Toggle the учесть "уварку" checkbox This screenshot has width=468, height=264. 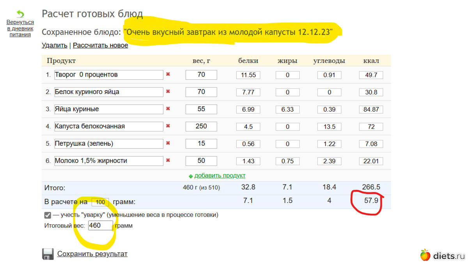(48, 215)
